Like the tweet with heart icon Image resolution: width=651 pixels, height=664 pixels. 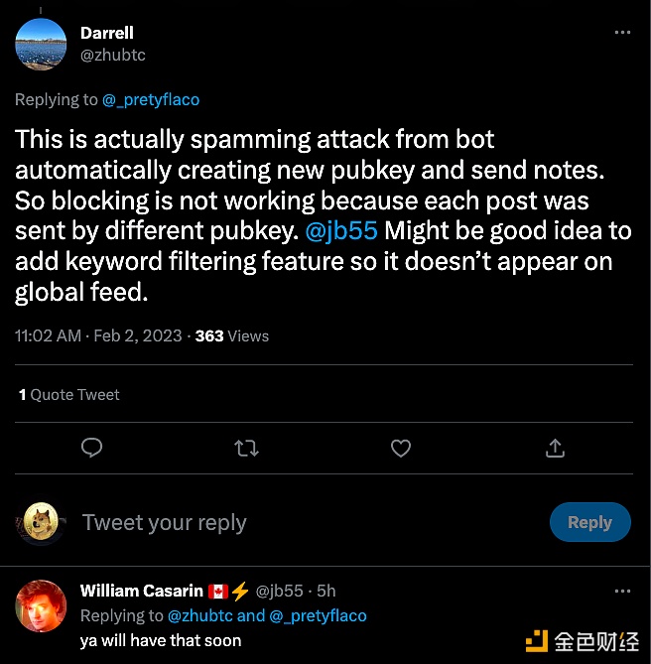tap(401, 449)
